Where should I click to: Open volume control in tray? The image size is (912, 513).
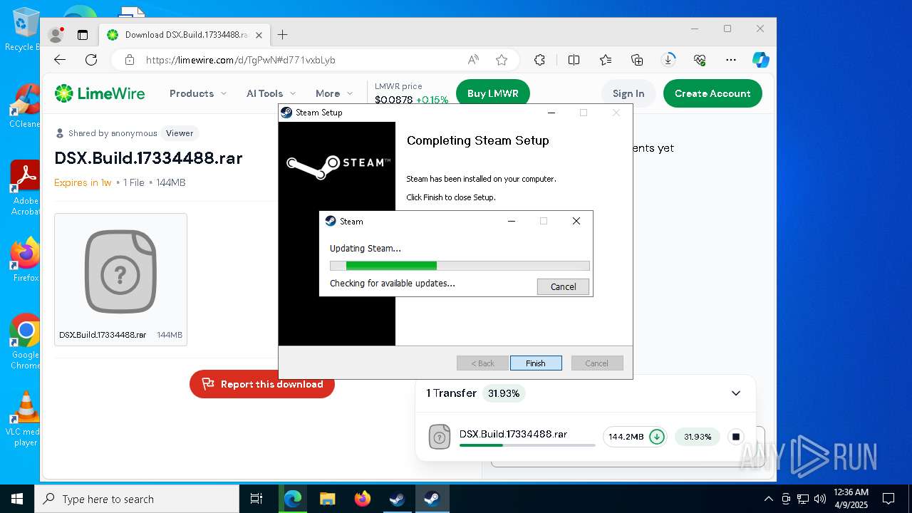pos(819,499)
